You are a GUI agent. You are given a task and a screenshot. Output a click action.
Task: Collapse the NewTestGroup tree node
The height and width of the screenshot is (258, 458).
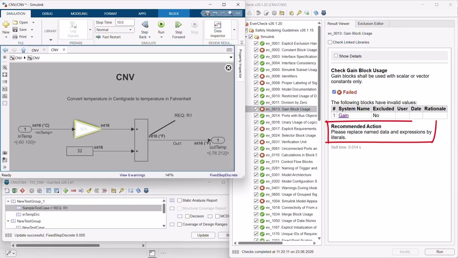point(8,221)
